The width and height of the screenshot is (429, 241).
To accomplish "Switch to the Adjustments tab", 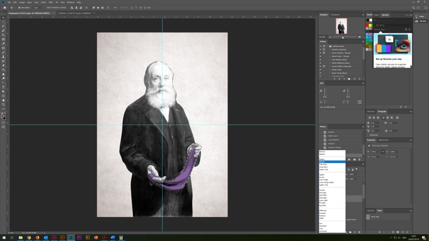I will (383, 140).
